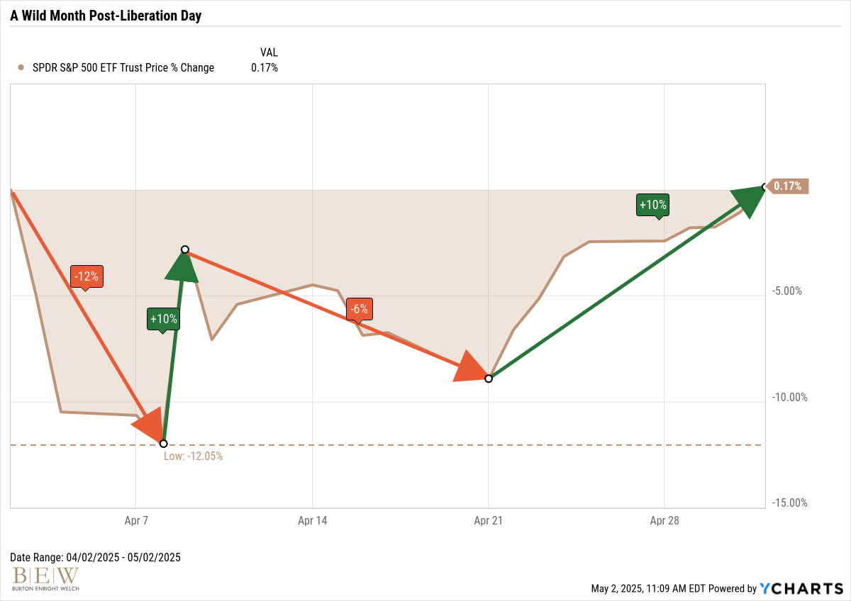Click the red -6% annotation label
Image resolution: width=851 pixels, height=601 pixels.
pos(359,310)
